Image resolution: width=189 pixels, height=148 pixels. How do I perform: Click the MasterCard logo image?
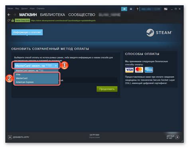[139, 70]
